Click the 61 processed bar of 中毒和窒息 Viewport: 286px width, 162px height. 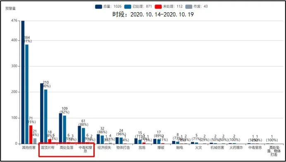click(83, 136)
